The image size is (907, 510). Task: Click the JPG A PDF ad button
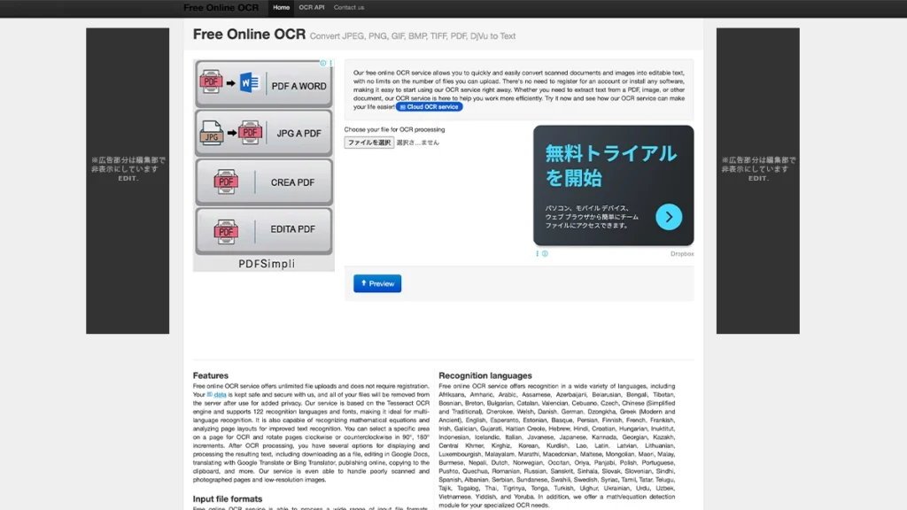[x=264, y=133]
